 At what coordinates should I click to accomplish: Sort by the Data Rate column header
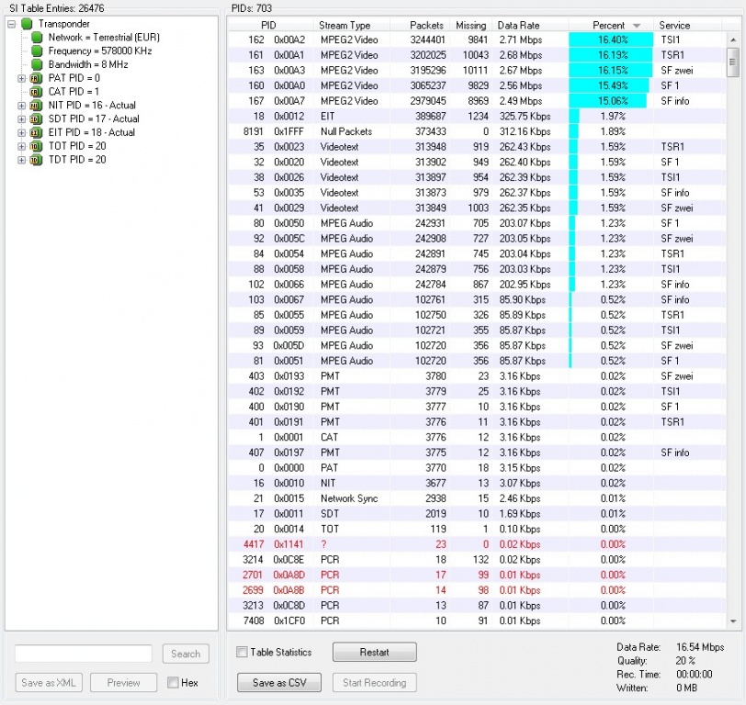pyautogui.click(x=530, y=25)
